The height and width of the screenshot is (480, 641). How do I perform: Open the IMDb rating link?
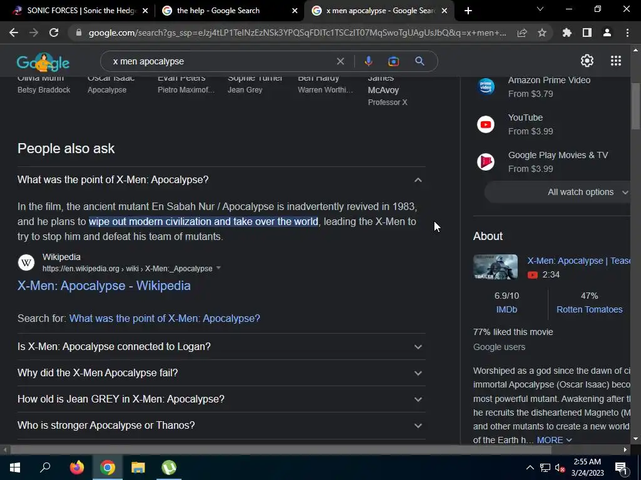tap(506, 309)
